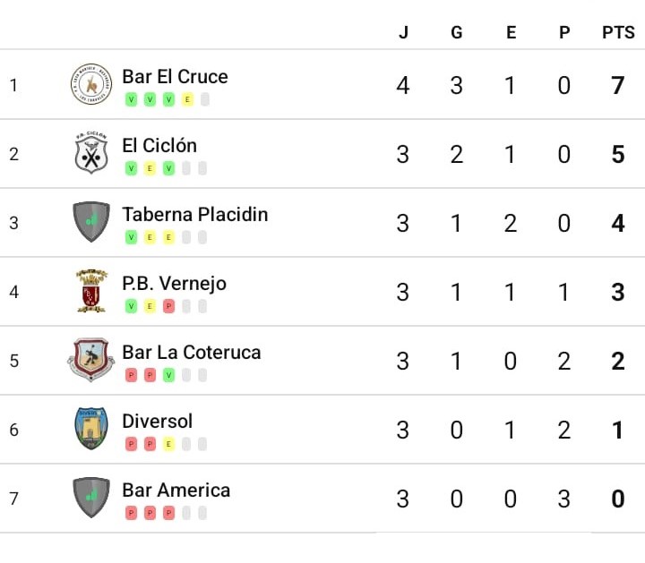Click the J column header

tap(403, 32)
